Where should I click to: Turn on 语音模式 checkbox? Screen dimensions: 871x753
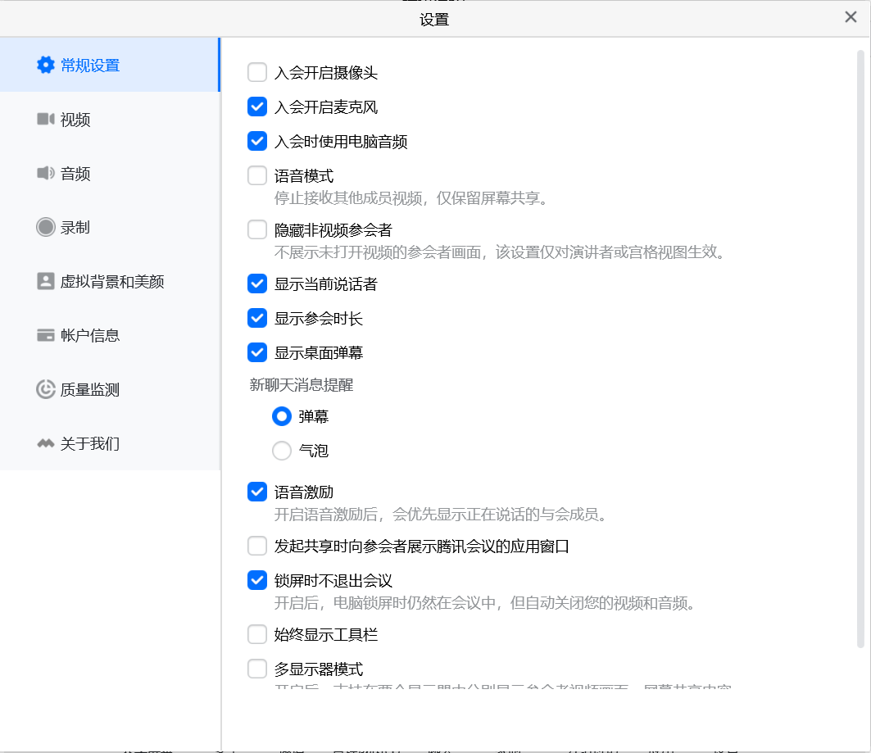click(x=257, y=175)
